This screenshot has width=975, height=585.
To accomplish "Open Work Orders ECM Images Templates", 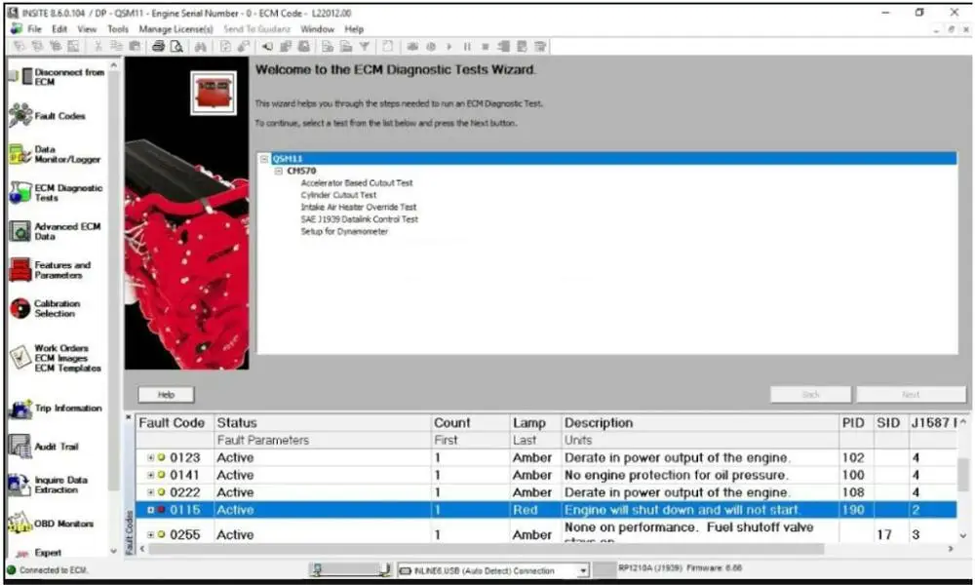I will click(x=55, y=358).
